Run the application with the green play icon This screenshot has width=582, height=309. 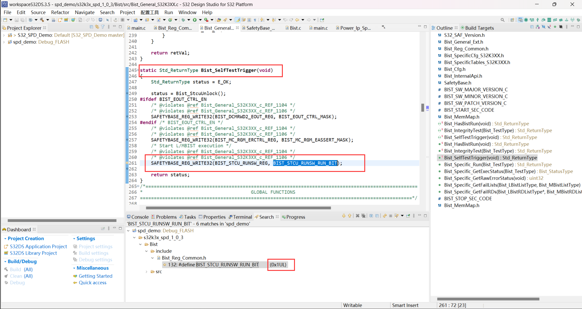[x=195, y=20]
